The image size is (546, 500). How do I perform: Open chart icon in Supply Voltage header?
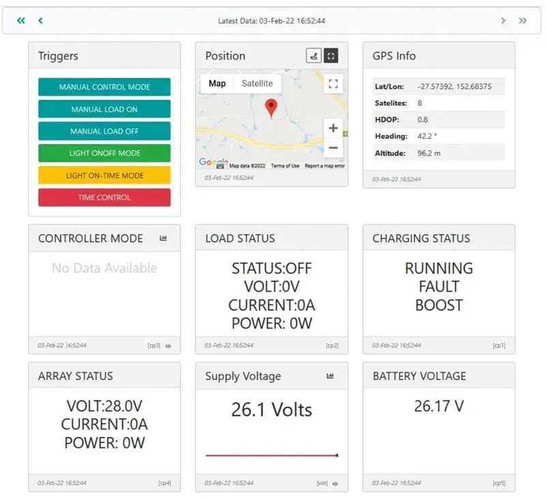tap(330, 376)
